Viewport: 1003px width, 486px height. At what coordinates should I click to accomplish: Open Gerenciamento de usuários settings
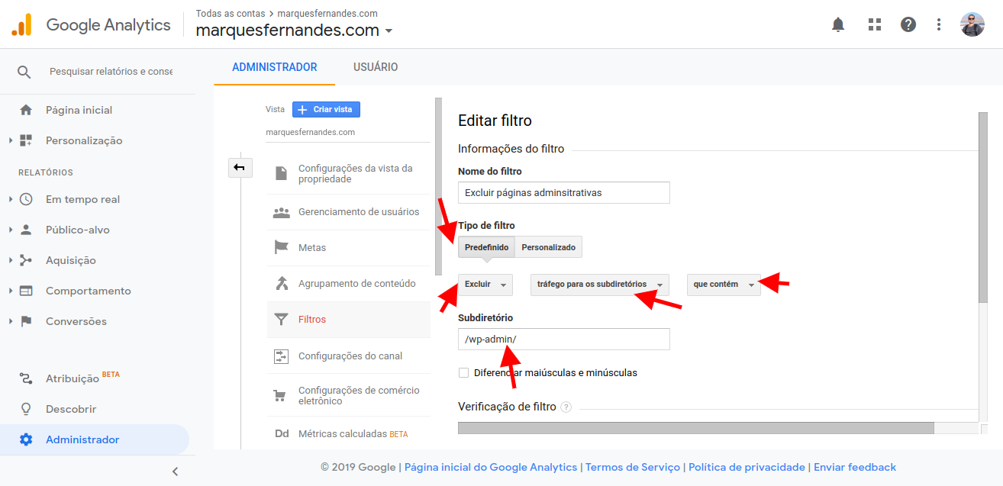click(x=359, y=212)
